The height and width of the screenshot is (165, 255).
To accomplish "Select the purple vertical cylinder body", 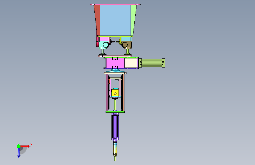I will click(x=115, y=126).
